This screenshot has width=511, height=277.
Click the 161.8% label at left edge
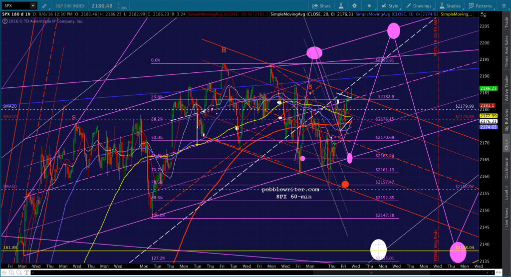[x=10, y=248]
